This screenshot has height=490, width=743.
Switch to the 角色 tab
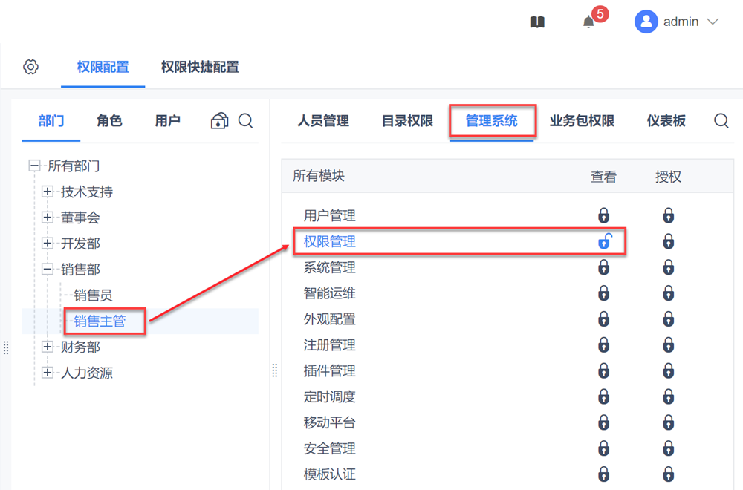(x=109, y=121)
